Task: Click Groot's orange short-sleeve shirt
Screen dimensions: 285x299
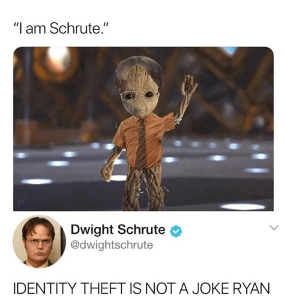Action: pyautogui.click(x=143, y=141)
